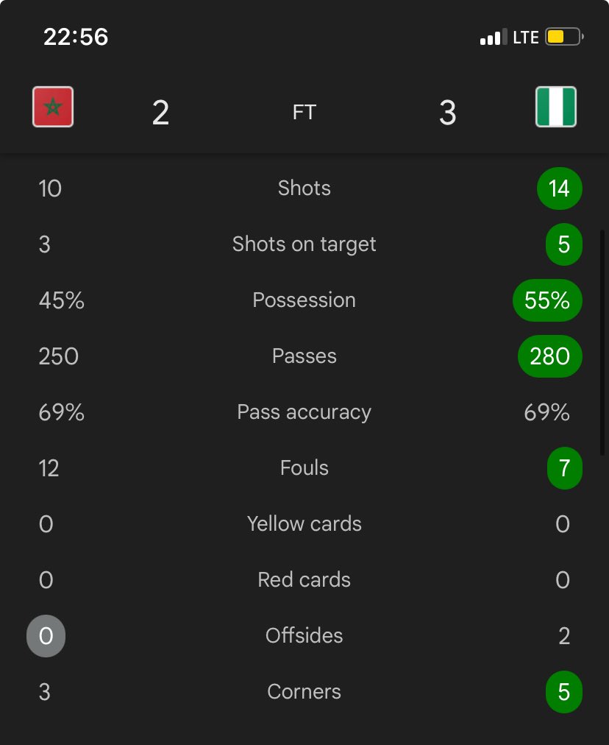The image size is (609, 745).
Task: Tap the green 55% Possession badge
Action: click(x=547, y=300)
